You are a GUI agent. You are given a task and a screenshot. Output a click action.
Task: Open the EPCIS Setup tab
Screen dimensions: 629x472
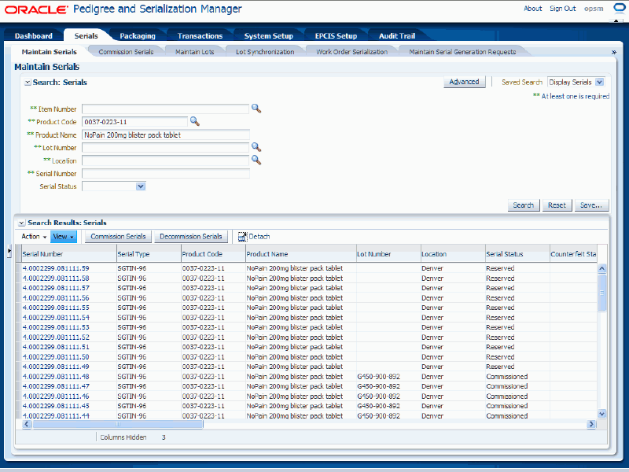point(336,35)
